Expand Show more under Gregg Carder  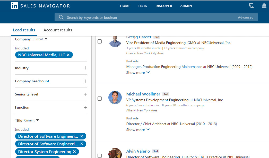click(138, 73)
